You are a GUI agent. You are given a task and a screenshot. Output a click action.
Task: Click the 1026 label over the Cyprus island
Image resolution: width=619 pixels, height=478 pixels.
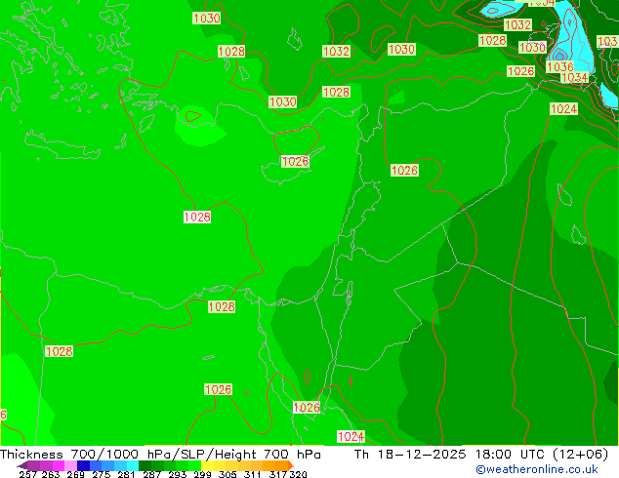pyautogui.click(x=295, y=161)
